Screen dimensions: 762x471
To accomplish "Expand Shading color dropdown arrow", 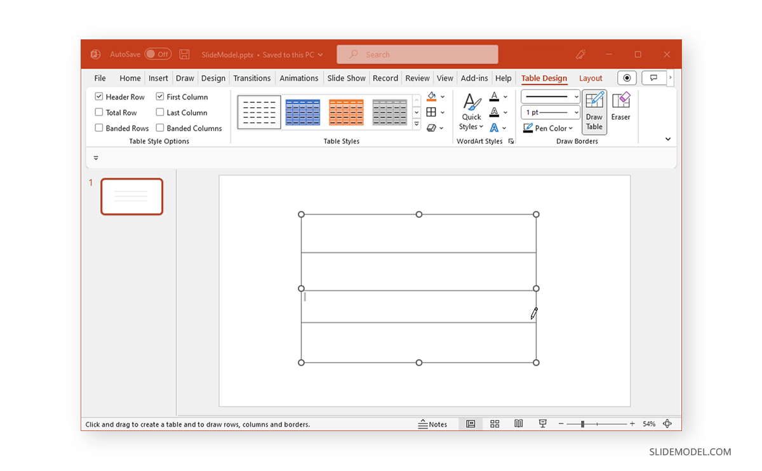I will coord(443,97).
